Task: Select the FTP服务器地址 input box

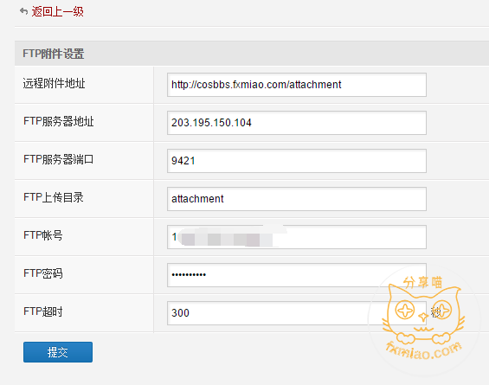Action: [297, 123]
